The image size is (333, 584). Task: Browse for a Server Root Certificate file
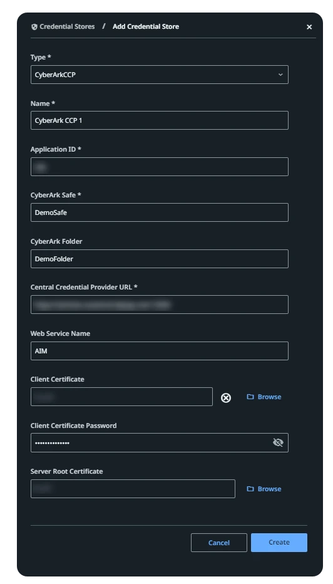pyautogui.click(x=264, y=489)
